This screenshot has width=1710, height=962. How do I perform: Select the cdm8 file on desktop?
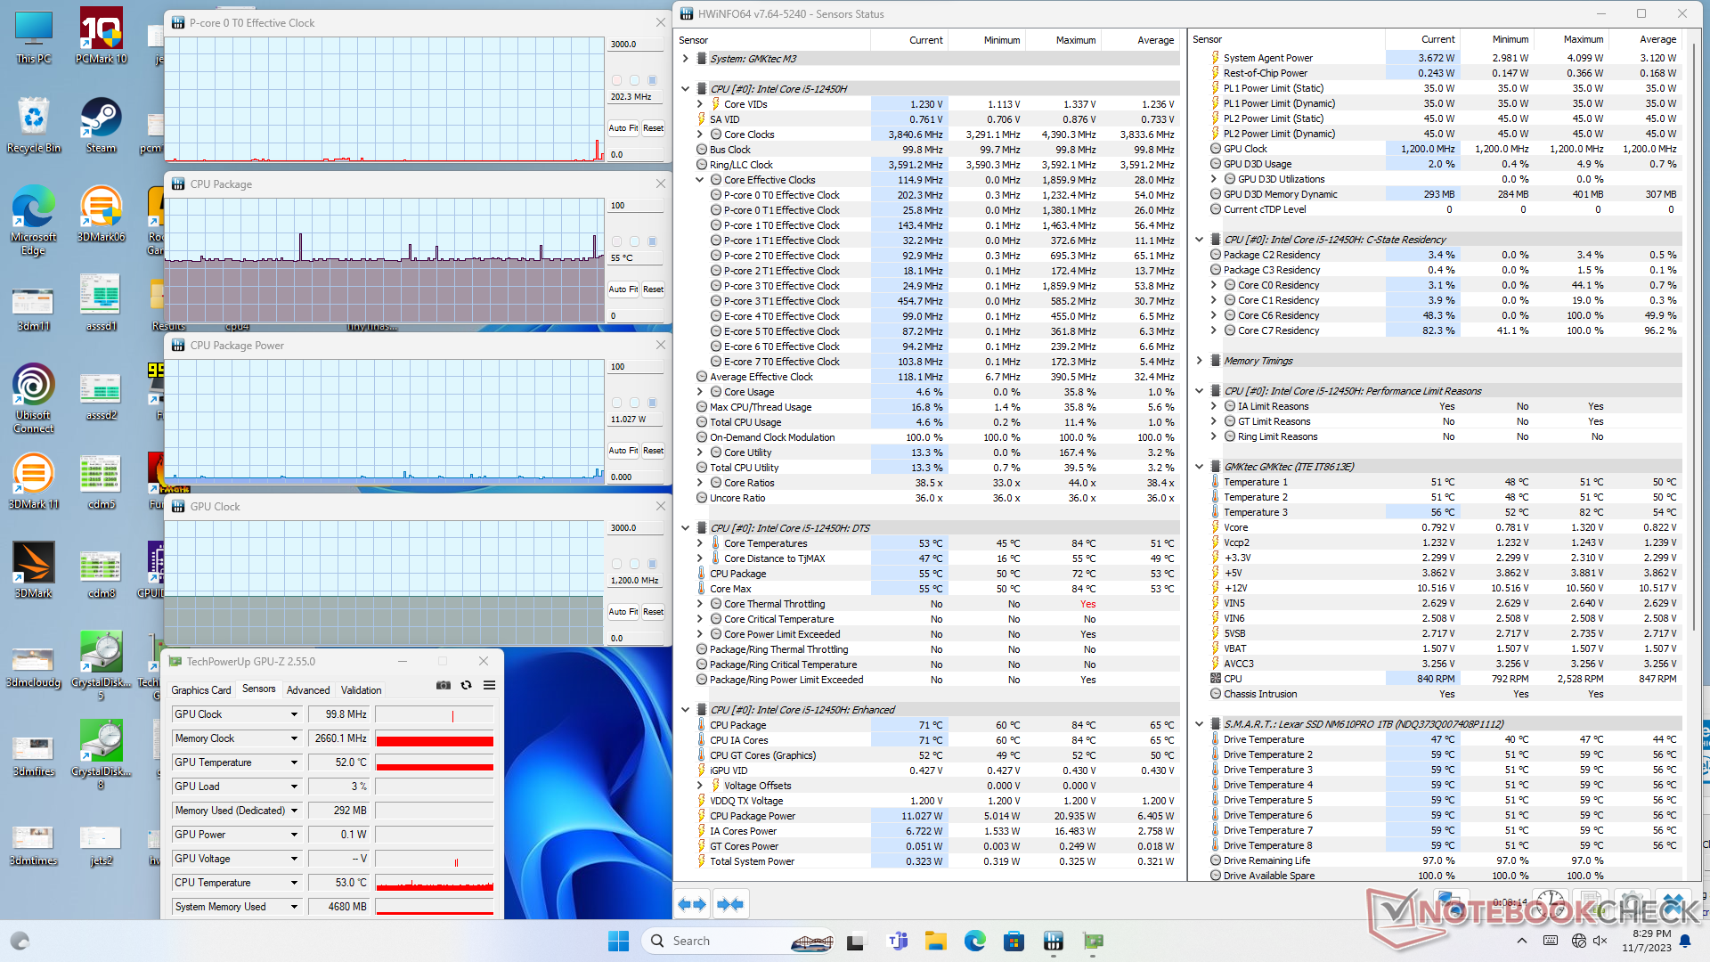click(x=101, y=571)
